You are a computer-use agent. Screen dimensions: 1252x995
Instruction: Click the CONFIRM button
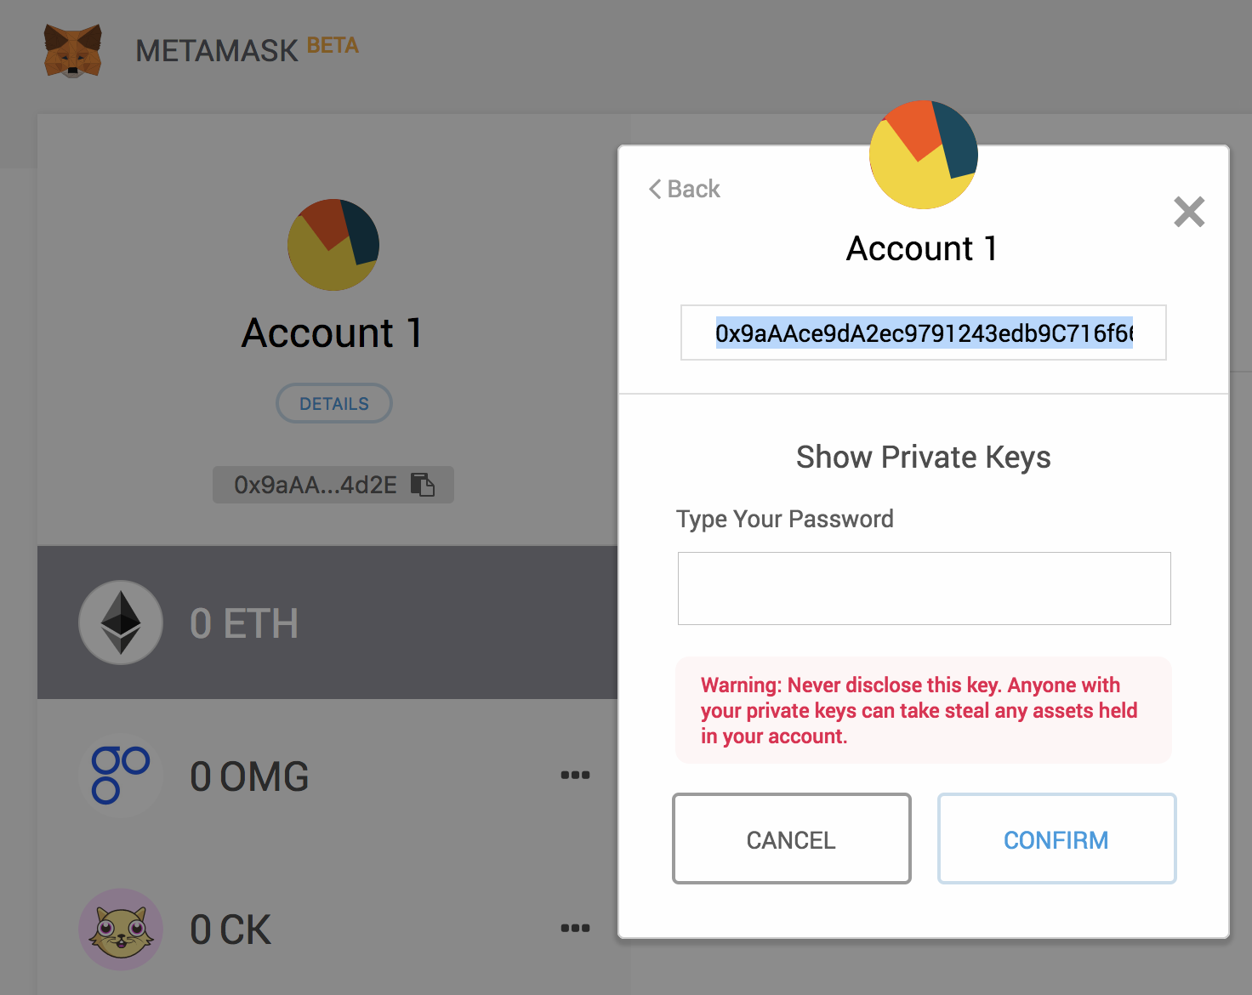click(1056, 839)
